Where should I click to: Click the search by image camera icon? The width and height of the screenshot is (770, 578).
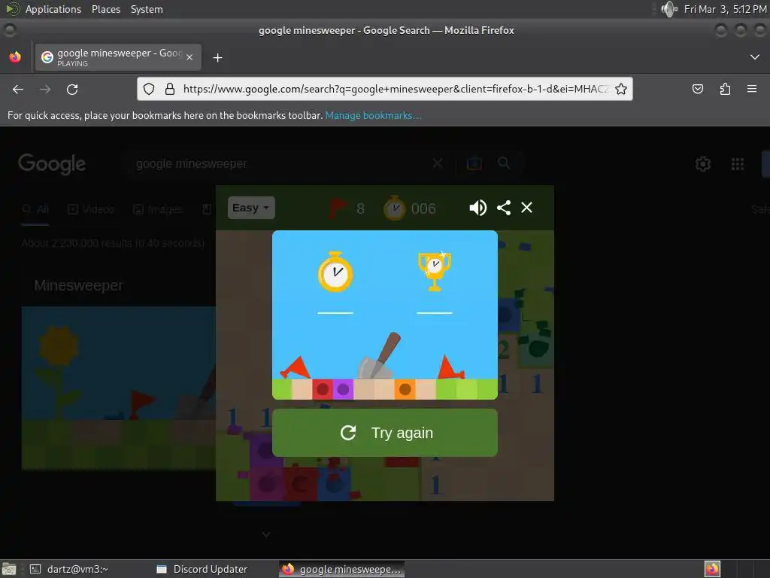474,163
